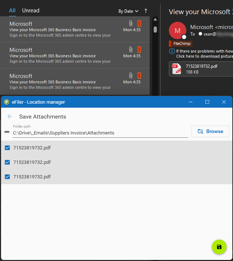Go back using the arrow beside Save Attachments
This screenshot has height=261, width=233.
point(10,116)
